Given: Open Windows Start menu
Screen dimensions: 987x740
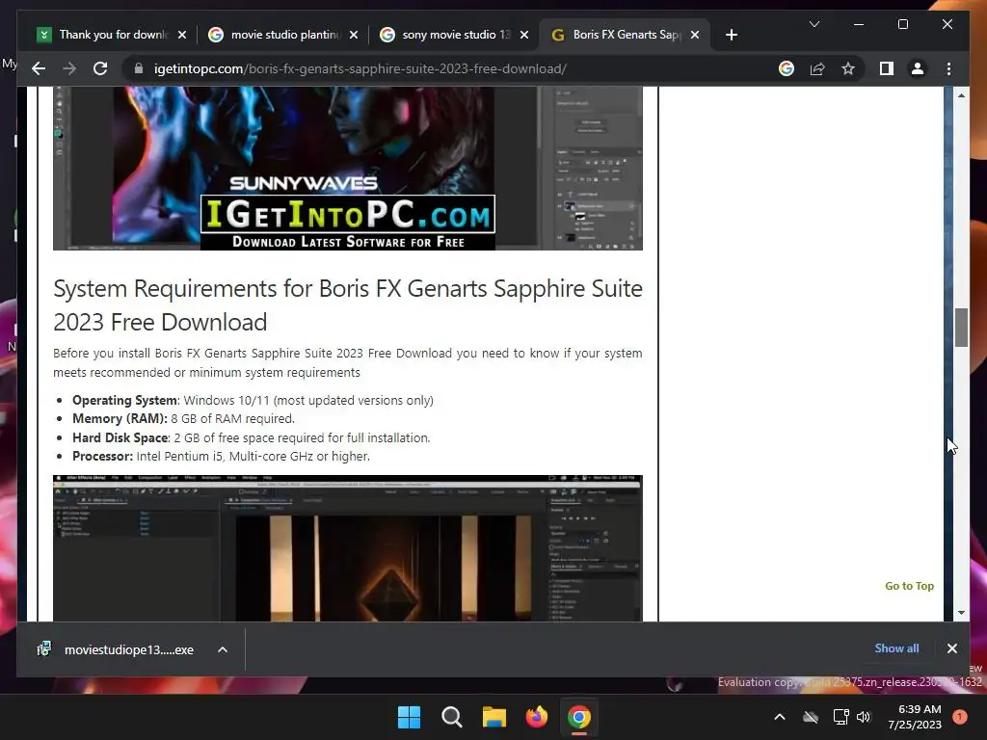Looking at the screenshot, I should pyautogui.click(x=409, y=717).
